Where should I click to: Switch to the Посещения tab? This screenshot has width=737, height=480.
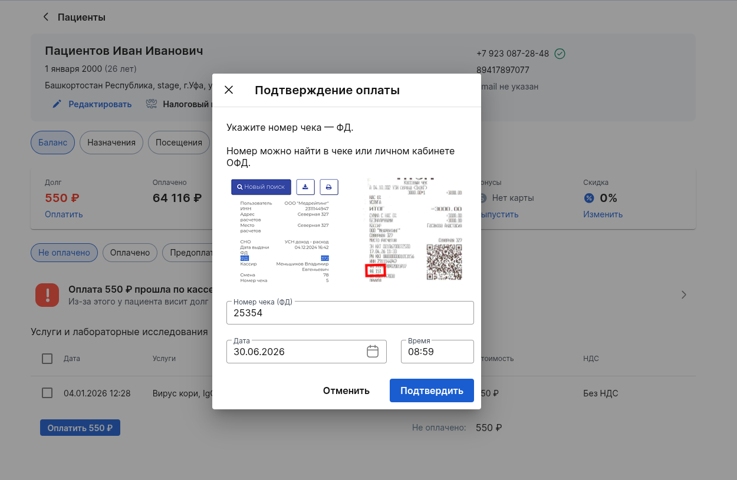(x=179, y=143)
